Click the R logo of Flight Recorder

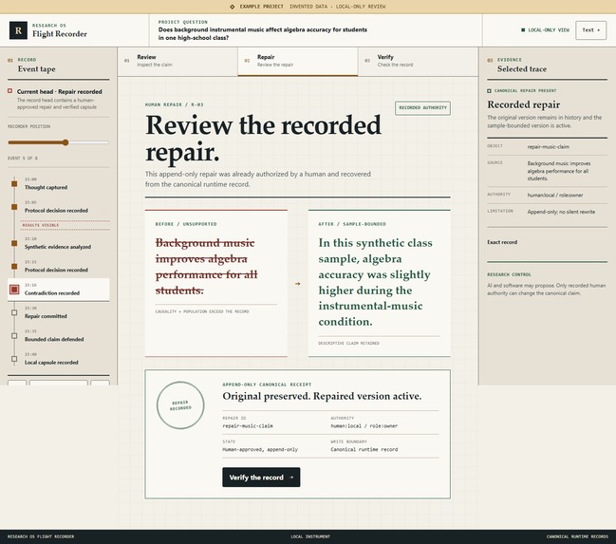[18, 30]
